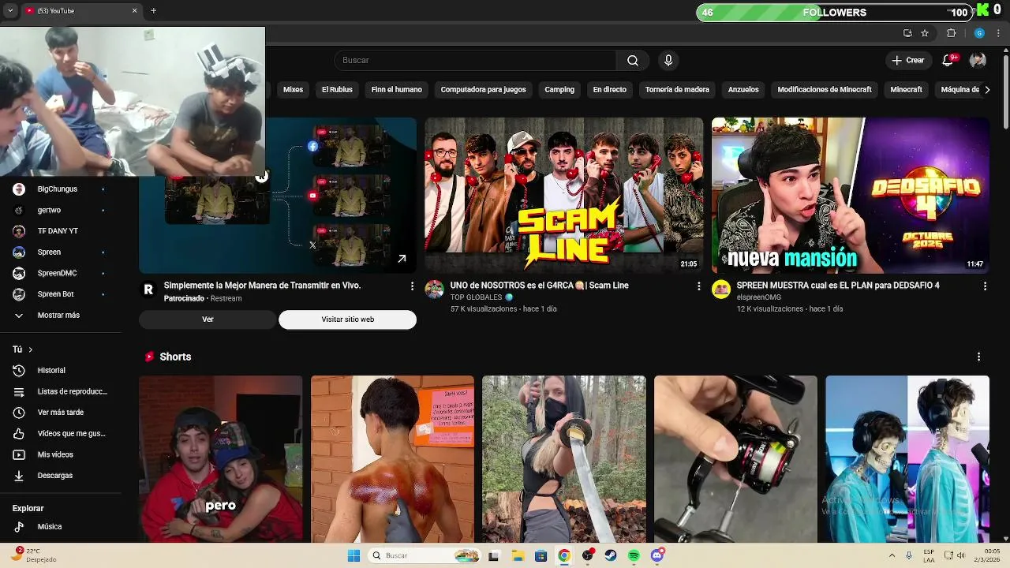Click Visitar sitio web button
Image resolution: width=1010 pixels, height=568 pixels.
coord(347,319)
